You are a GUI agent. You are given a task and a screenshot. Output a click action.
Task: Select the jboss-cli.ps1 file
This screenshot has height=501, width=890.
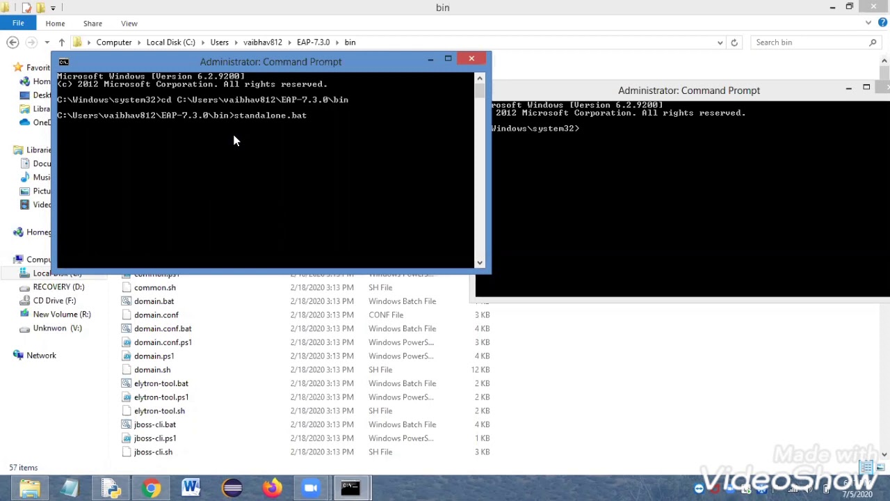click(154, 438)
